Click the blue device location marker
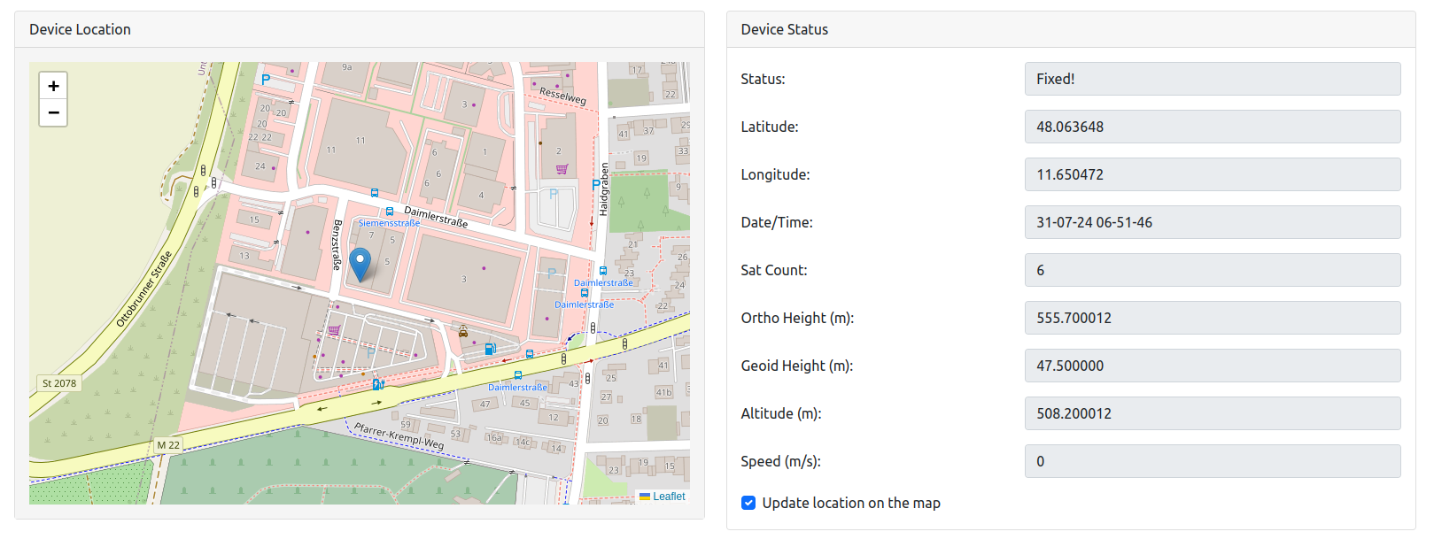 click(360, 264)
